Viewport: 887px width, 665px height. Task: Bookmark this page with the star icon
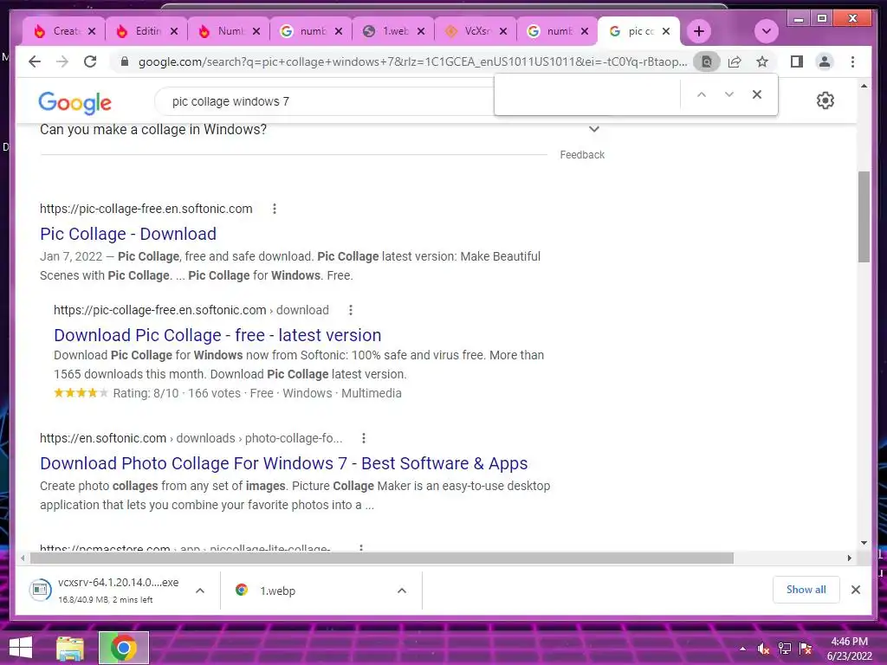coord(762,61)
